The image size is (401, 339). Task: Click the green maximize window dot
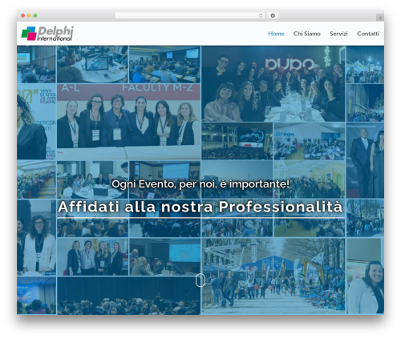(x=35, y=16)
